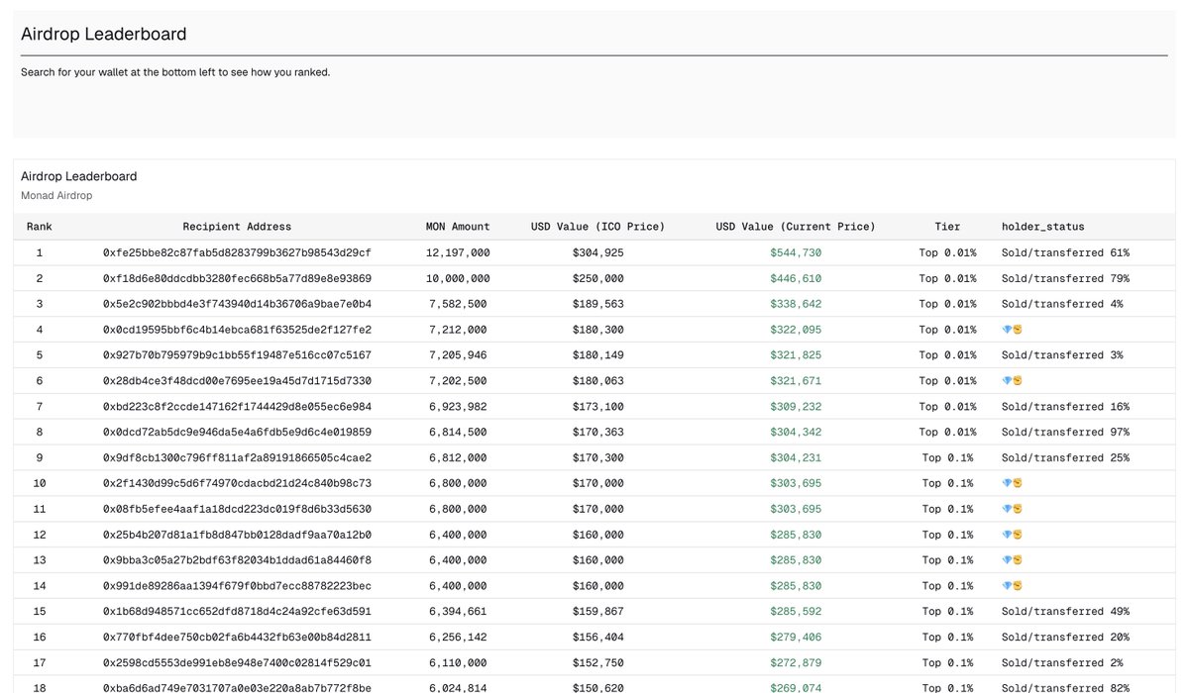Image resolution: width=1189 pixels, height=693 pixels.
Task: Select address 0x0dcd72ab5dc9e946da5e4a6fdb5e9d6c4e019859
Action: click(237, 433)
